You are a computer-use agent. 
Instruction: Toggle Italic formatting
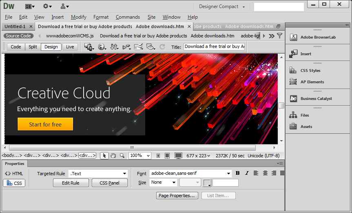coord(247,173)
